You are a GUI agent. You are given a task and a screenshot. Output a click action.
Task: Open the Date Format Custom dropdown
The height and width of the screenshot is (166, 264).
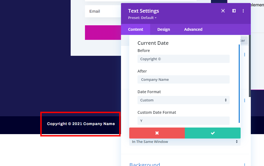tap(183, 100)
